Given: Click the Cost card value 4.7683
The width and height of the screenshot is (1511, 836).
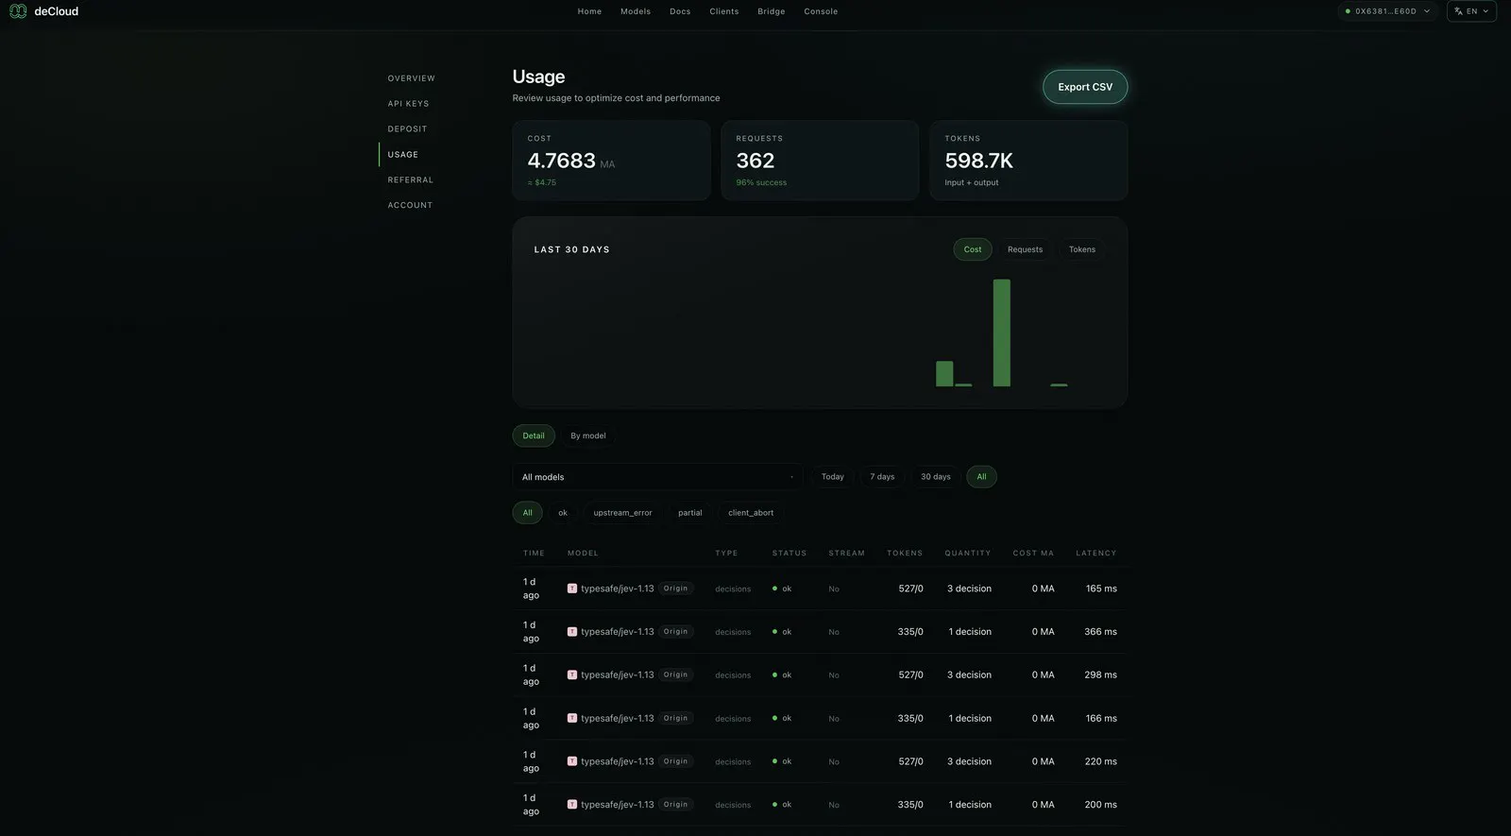Looking at the screenshot, I should pos(562,161).
